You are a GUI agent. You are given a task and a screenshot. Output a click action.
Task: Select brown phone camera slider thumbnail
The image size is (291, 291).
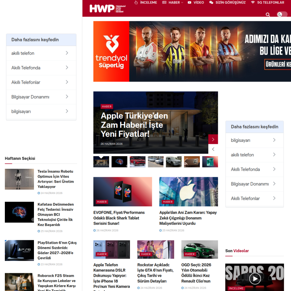click(x=192, y=162)
